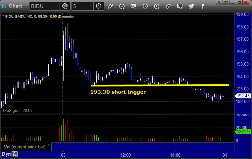Click the Chart window icon beside title
Screen dimensions: 252x159
pyautogui.click(x=5, y=6)
